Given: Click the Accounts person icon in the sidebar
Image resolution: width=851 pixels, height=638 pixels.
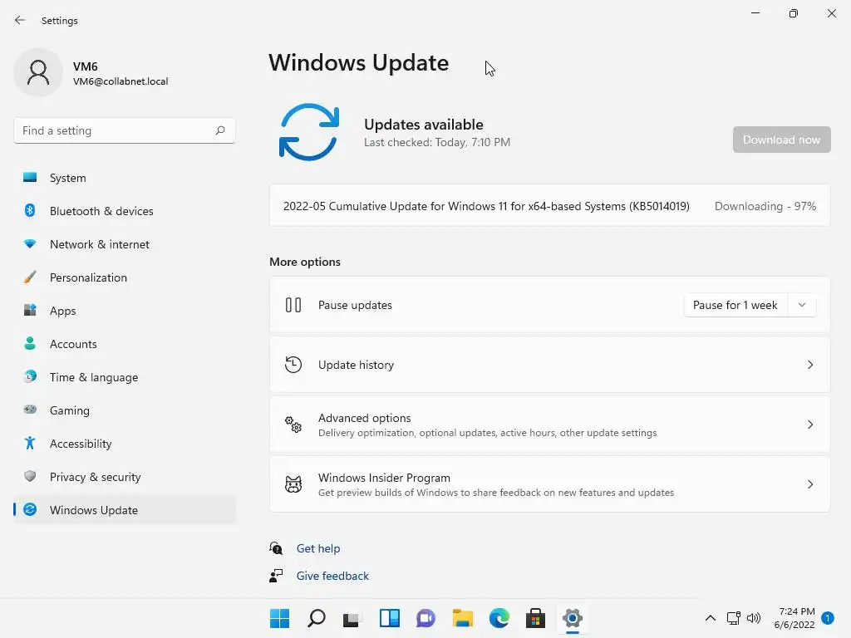Looking at the screenshot, I should pos(30,343).
